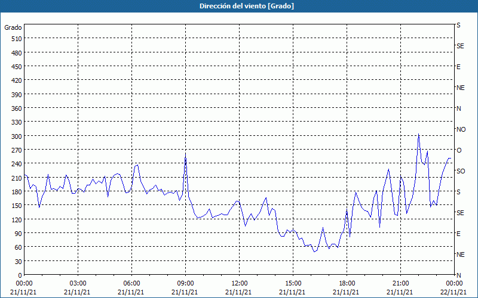
Task: Click the "SE" compass label level with 480
Action: (x=460, y=46)
